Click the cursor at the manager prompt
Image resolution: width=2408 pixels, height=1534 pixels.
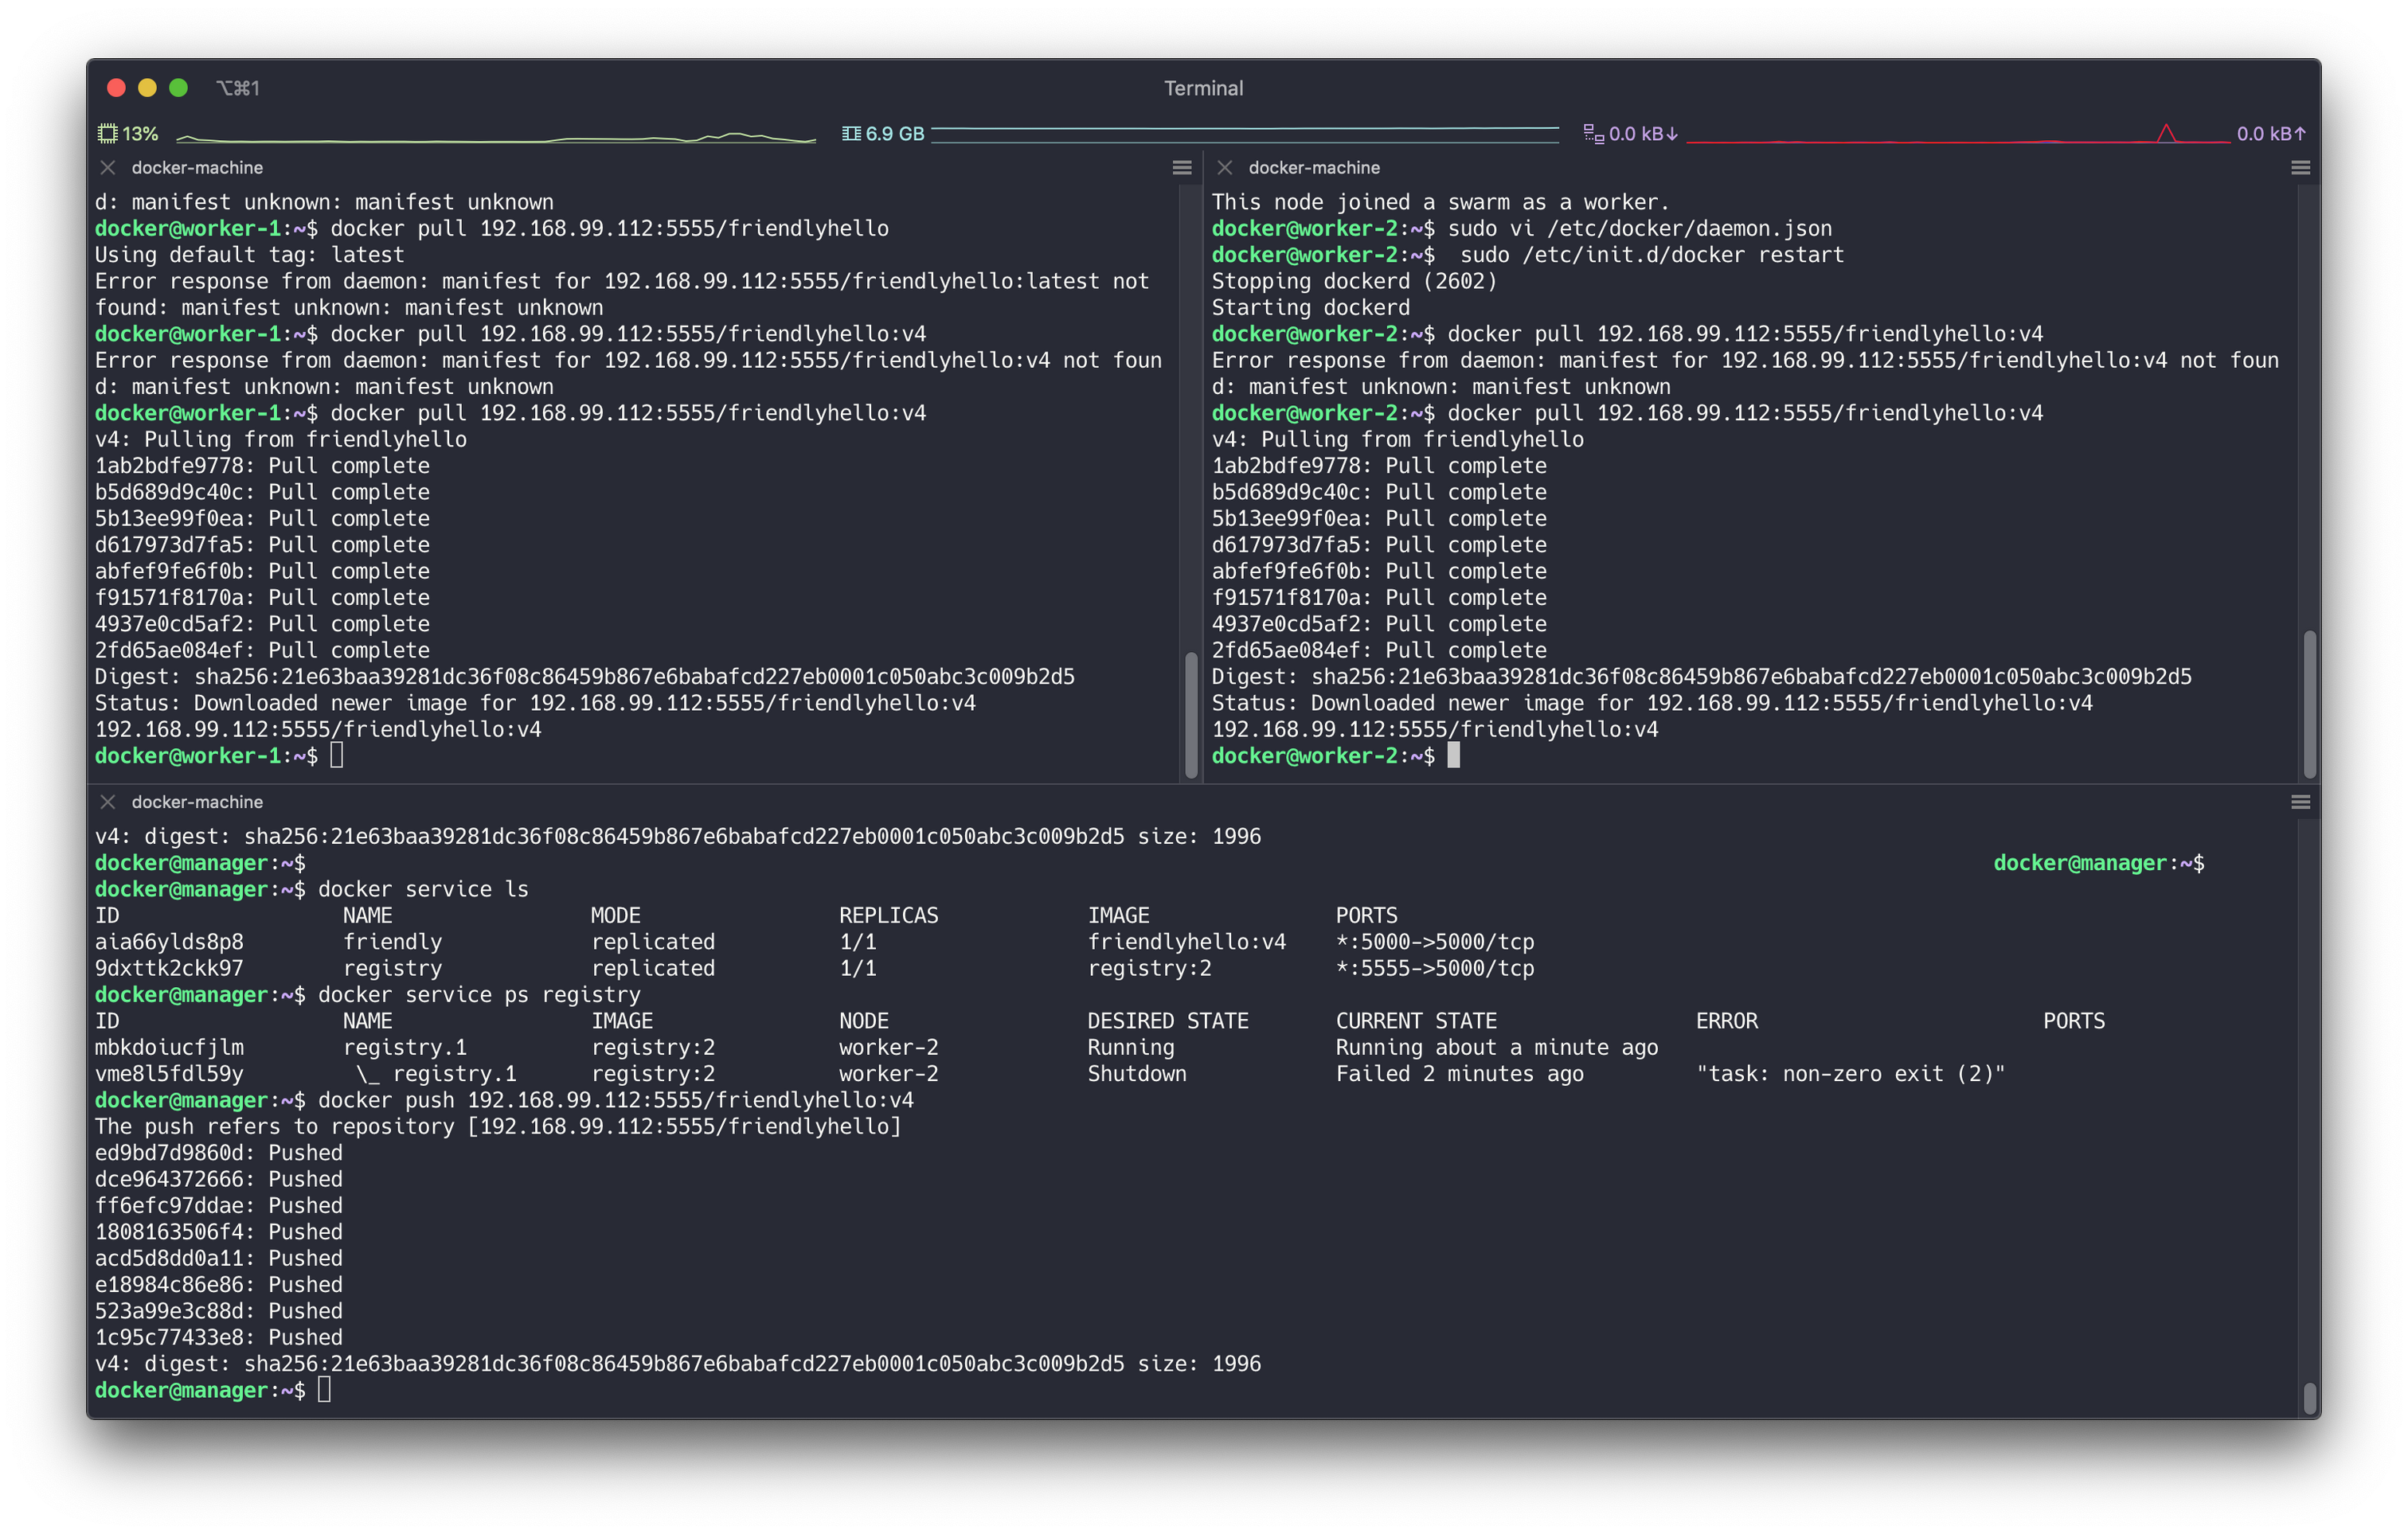coord(326,1389)
